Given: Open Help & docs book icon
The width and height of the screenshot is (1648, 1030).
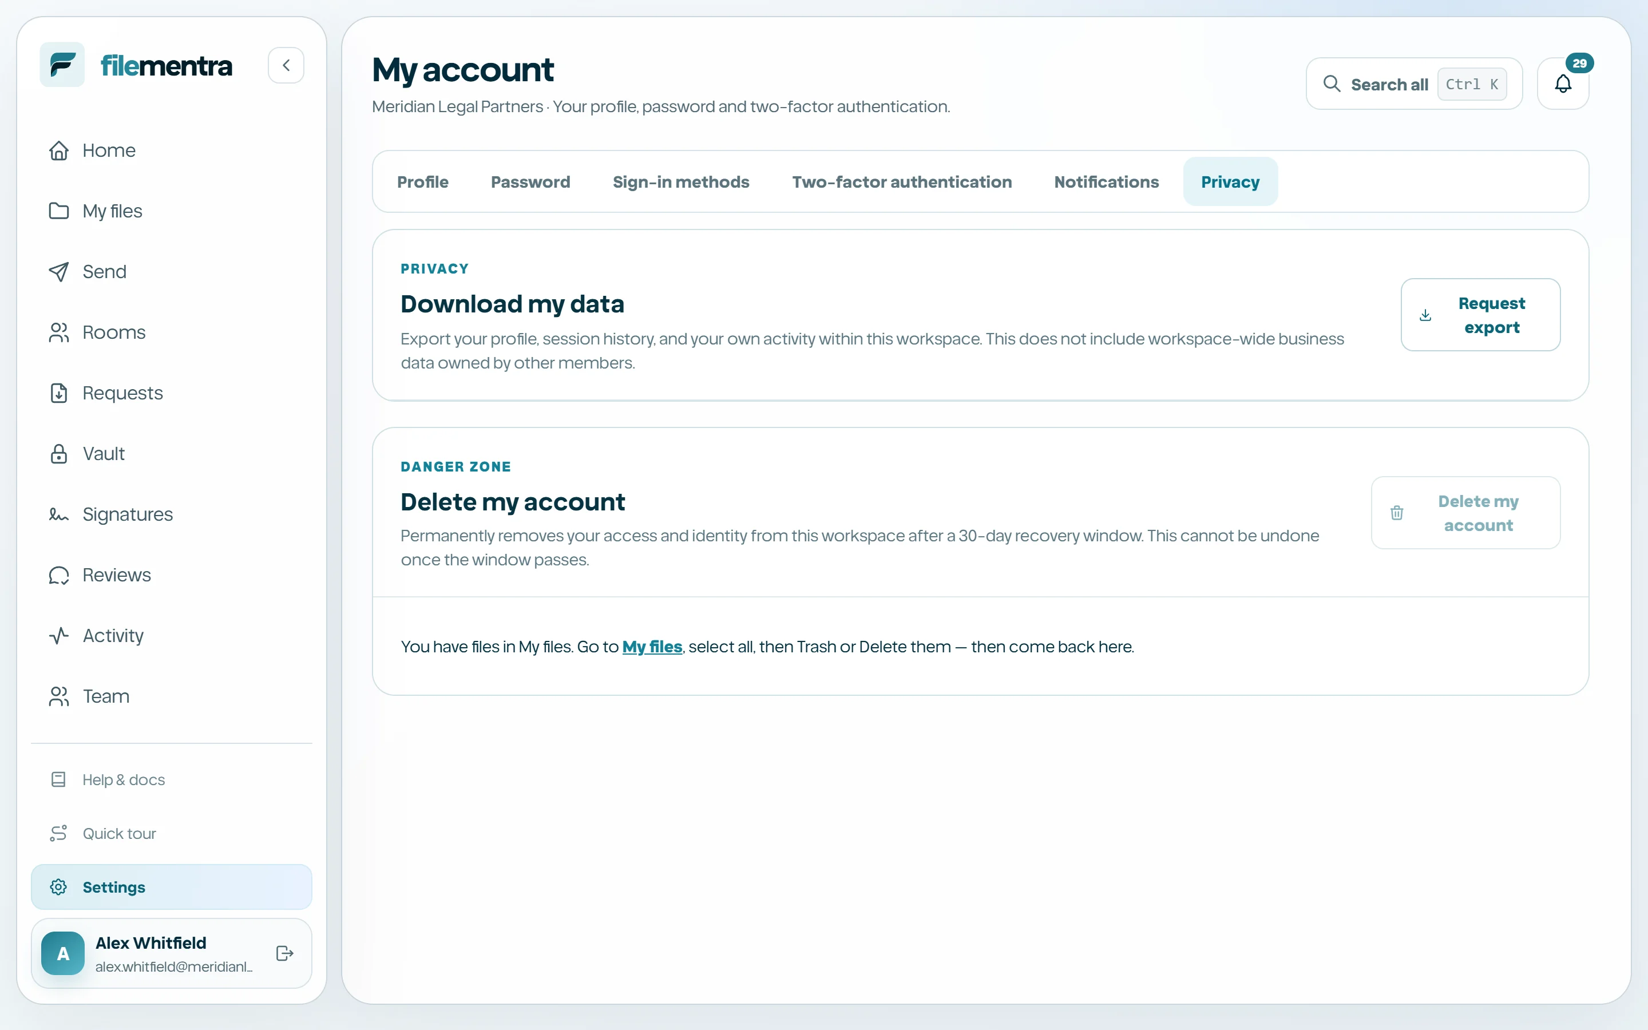Looking at the screenshot, I should (x=58, y=779).
